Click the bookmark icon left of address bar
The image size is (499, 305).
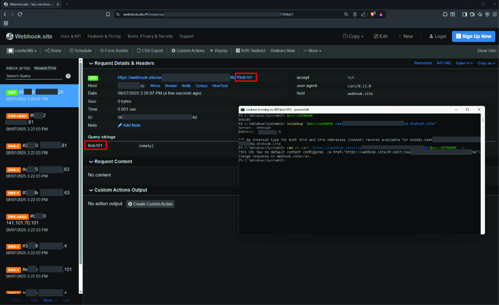(108, 14)
